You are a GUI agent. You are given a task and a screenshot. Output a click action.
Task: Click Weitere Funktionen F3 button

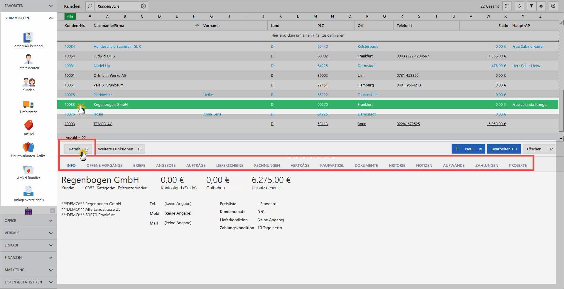pyautogui.click(x=120, y=149)
